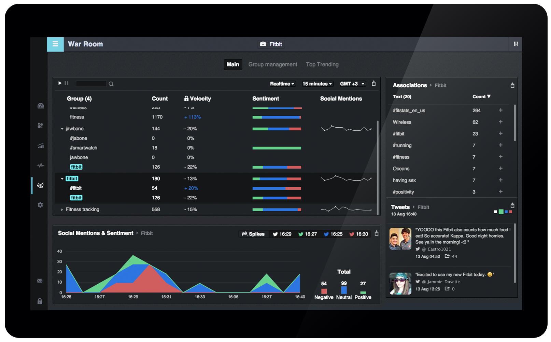Viewport: 551px width, 342px height.
Task: Collapse the fitbit group
Action: click(x=62, y=179)
